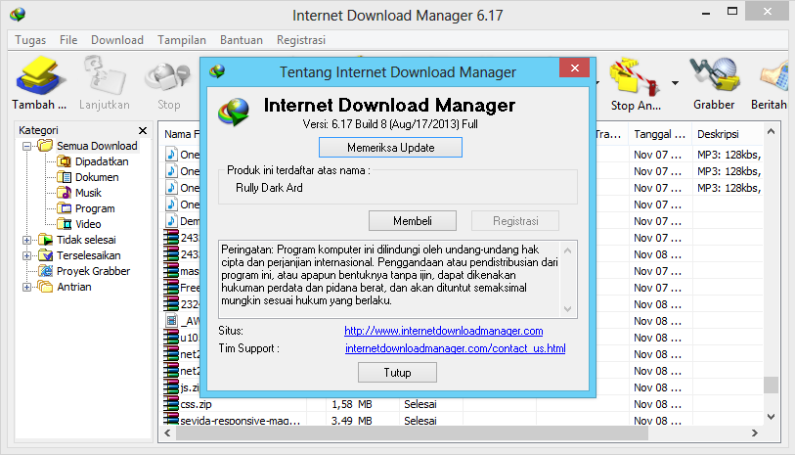Screen dimensions: 795x455
Task: Open the contact_us.html support link
Action: [x=456, y=348]
